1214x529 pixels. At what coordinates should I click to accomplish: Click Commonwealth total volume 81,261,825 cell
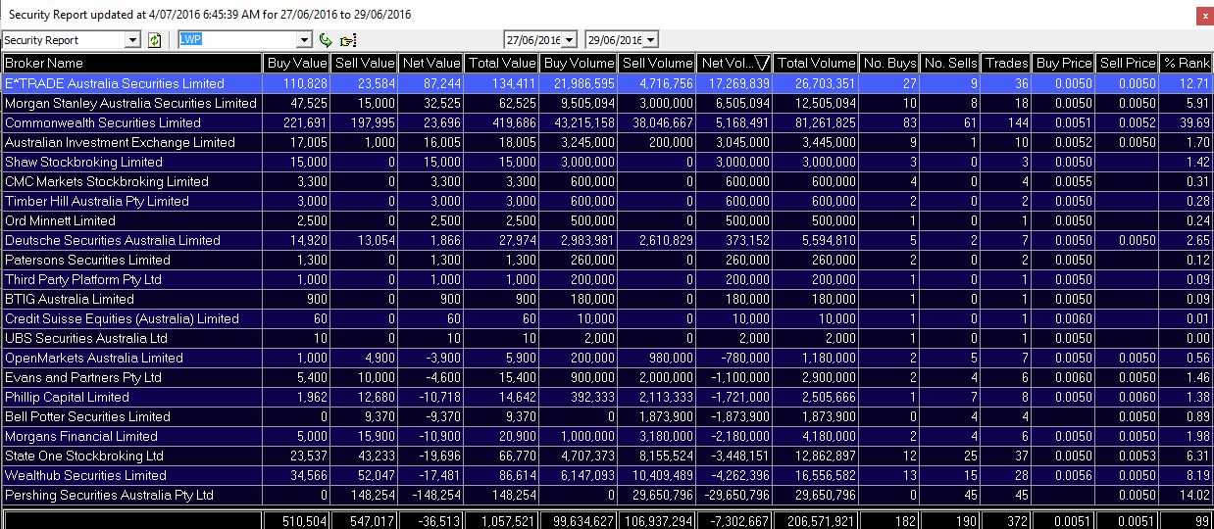816,122
